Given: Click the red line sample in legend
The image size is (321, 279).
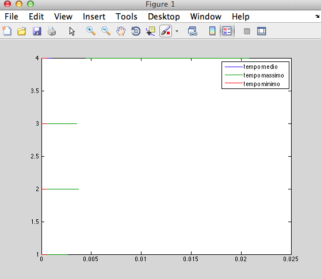Looking at the screenshot, I should pyautogui.click(x=234, y=83).
